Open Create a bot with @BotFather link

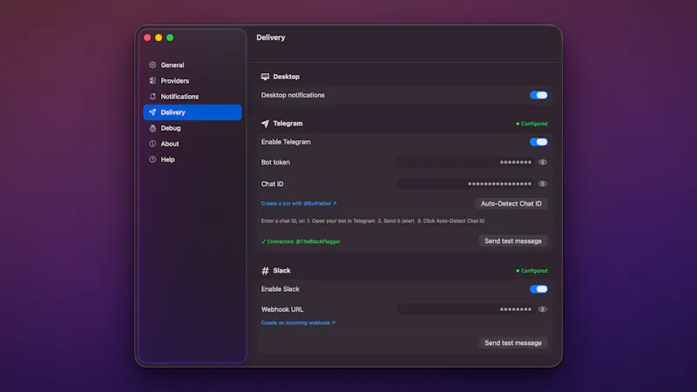click(299, 204)
